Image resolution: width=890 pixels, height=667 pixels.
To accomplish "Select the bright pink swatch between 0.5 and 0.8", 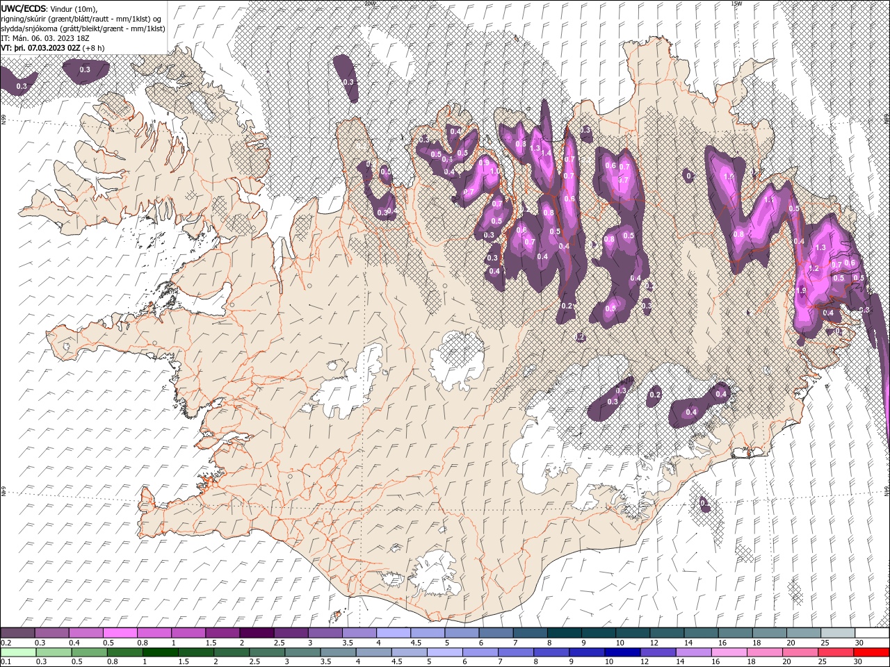I will coord(120,633).
